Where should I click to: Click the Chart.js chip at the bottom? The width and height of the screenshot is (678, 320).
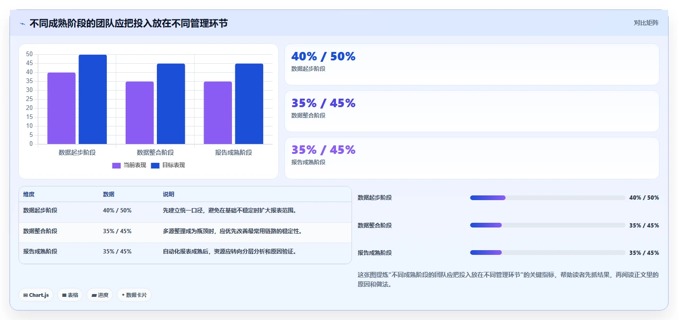(36, 295)
